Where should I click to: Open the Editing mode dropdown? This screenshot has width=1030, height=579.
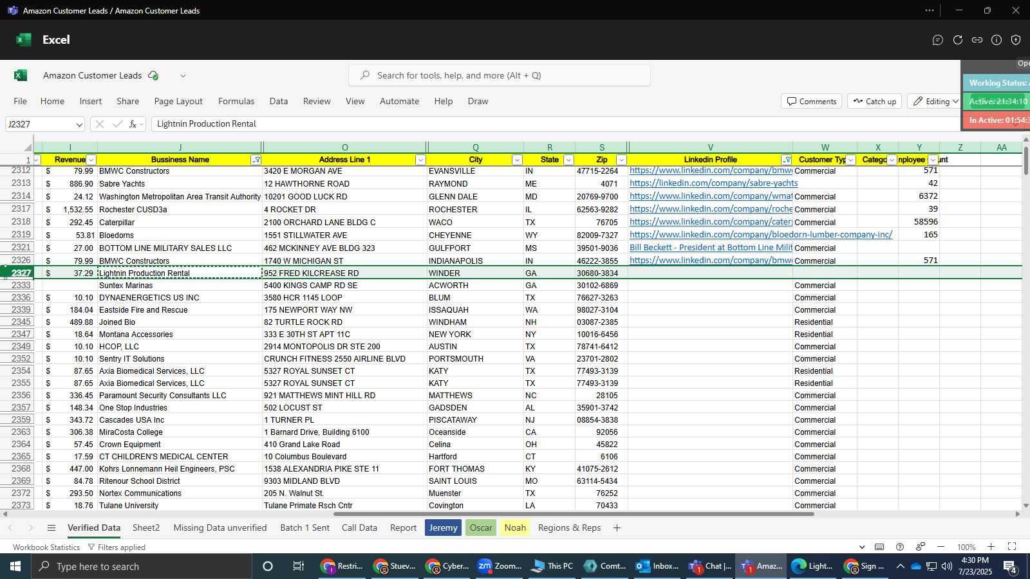[936, 101]
